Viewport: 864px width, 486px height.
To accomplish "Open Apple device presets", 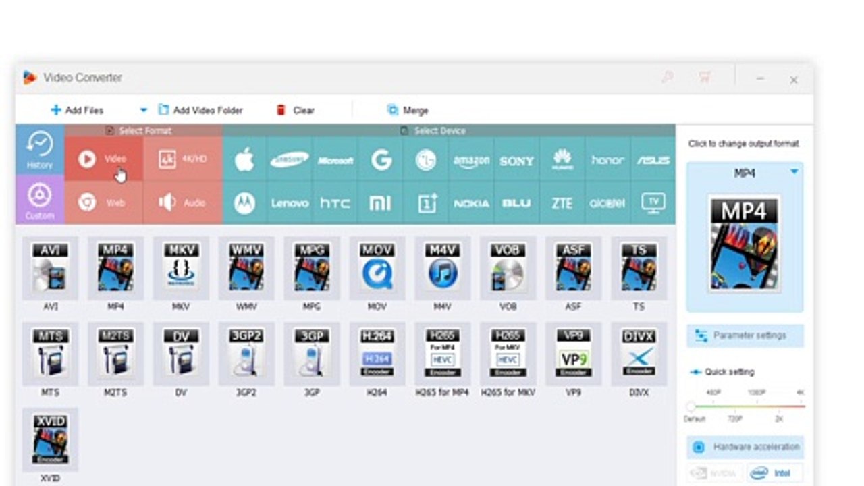I will tap(244, 160).
